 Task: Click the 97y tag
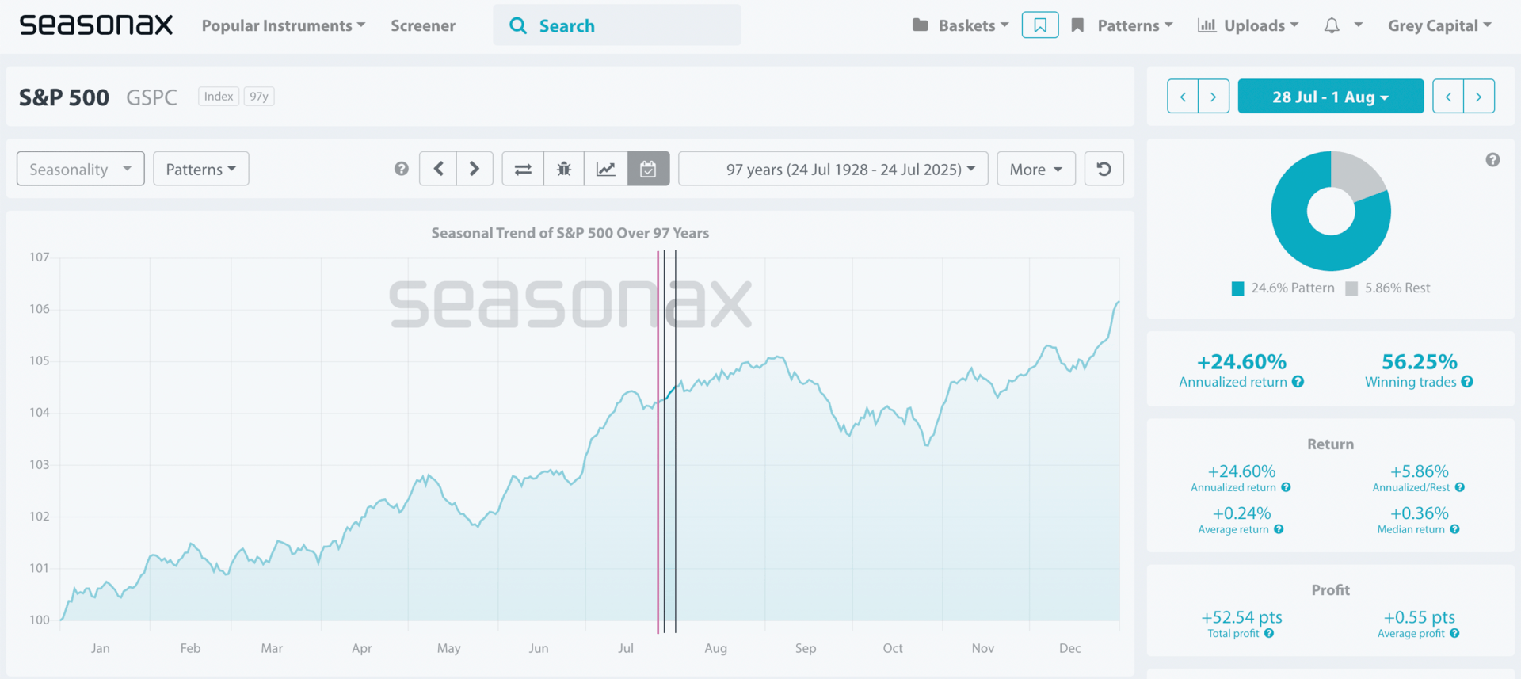259,97
